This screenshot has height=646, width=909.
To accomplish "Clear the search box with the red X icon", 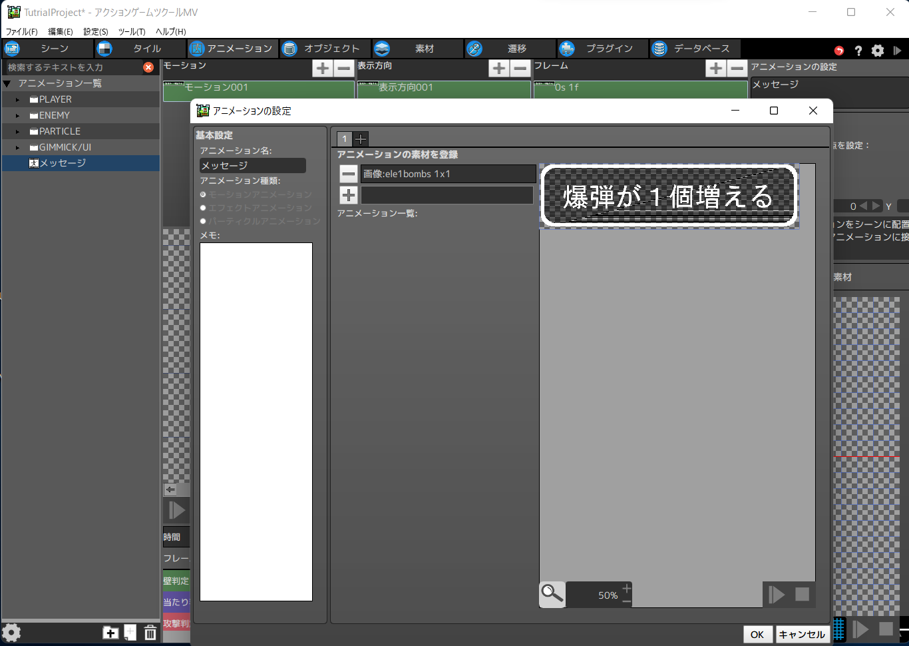I will pos(149,67).
